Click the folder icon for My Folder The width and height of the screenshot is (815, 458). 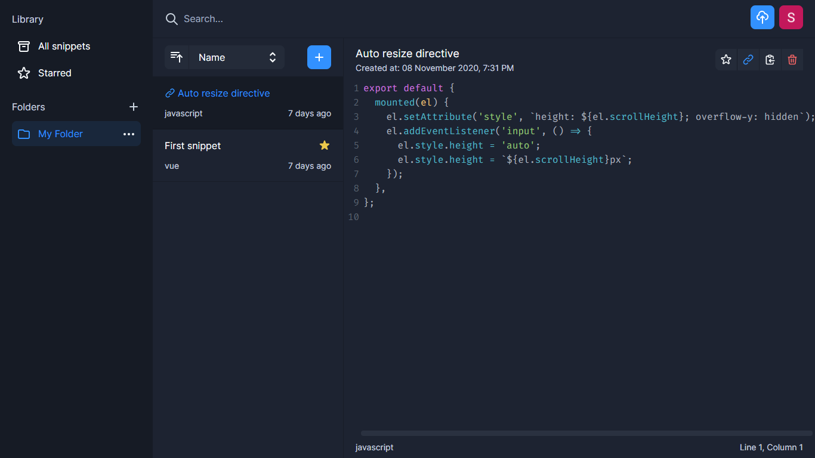coord(24,134)
